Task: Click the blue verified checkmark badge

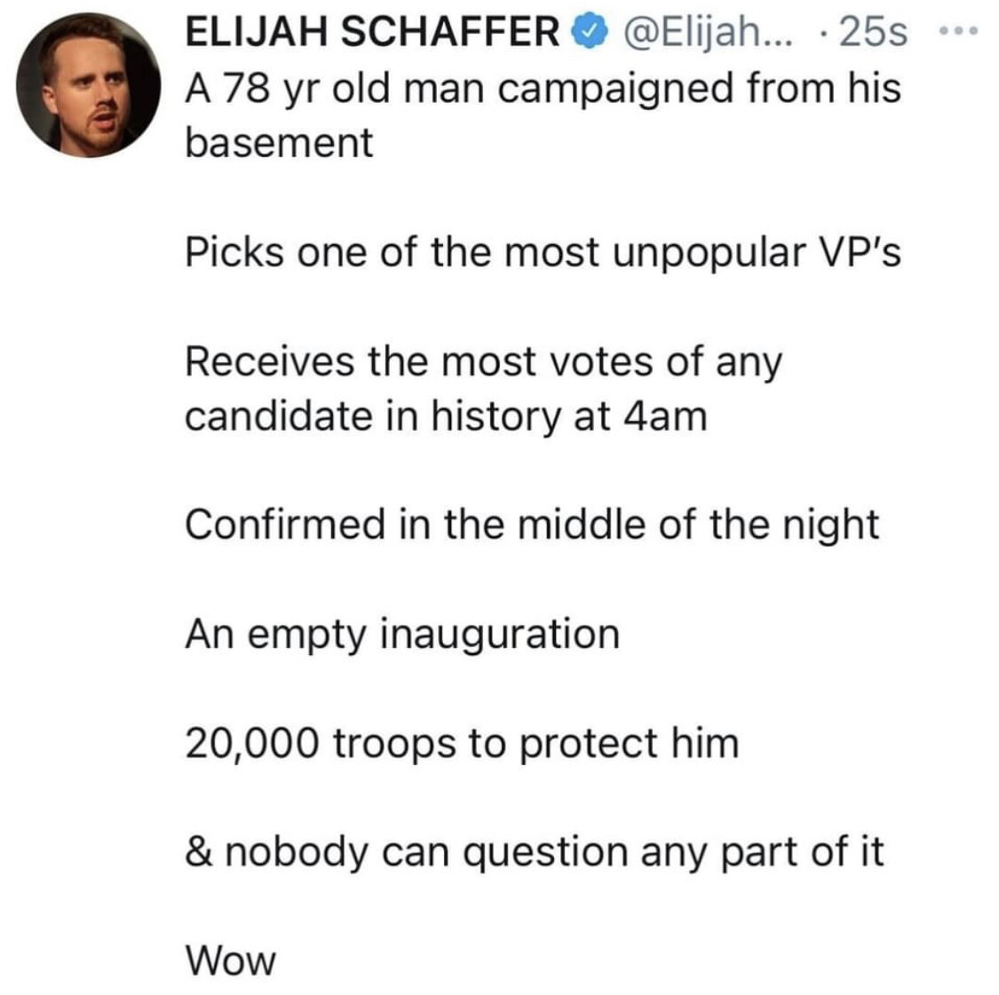Action: coord(591,33)
